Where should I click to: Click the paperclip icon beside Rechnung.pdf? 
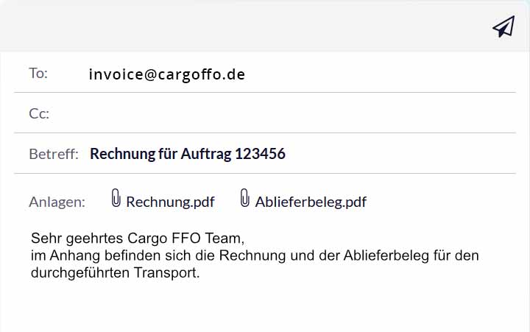[116, 198]
